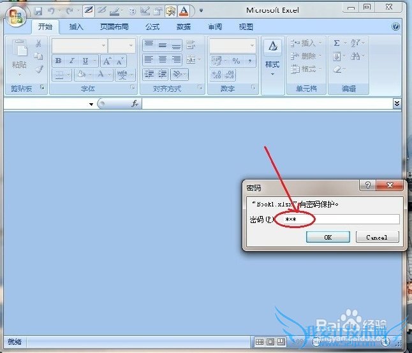Screen dimensions: 412x353
Task: Open Customize Quick Access Toolbar dropdown
Action: pyautogui.click(x=201, y=11)
